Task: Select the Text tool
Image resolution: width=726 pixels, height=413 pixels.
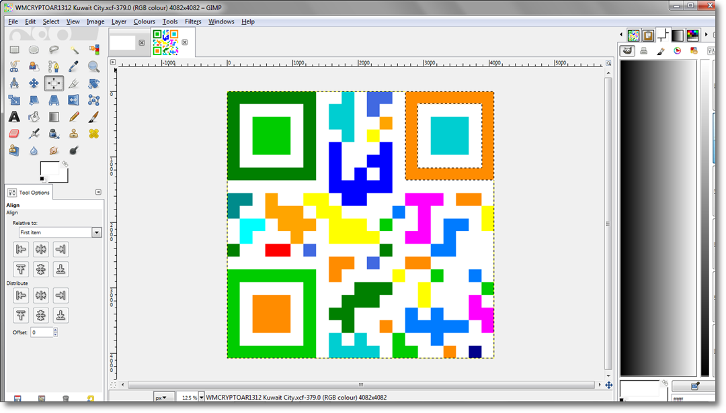Action: pos(14,117)
